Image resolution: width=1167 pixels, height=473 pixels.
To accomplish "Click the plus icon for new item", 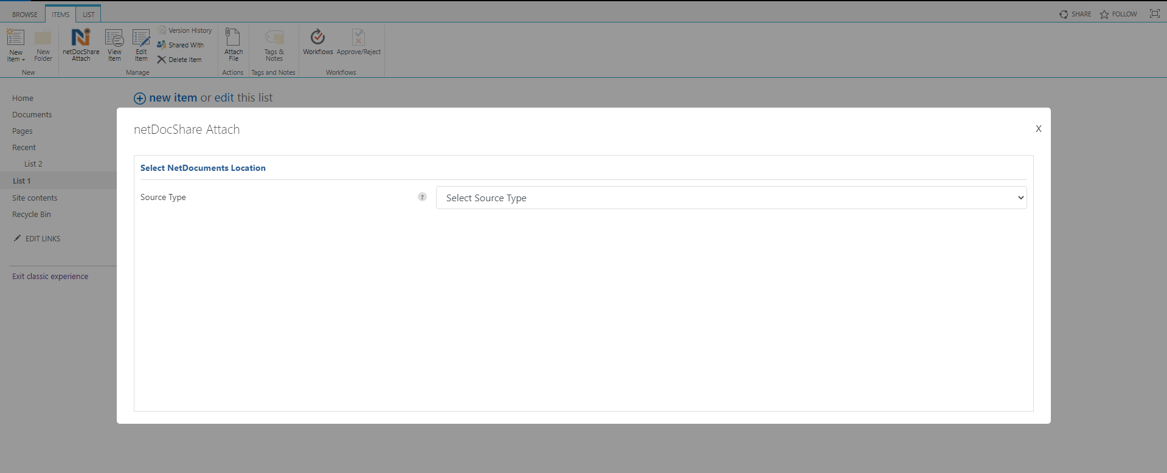I will [x=140, y=98].
